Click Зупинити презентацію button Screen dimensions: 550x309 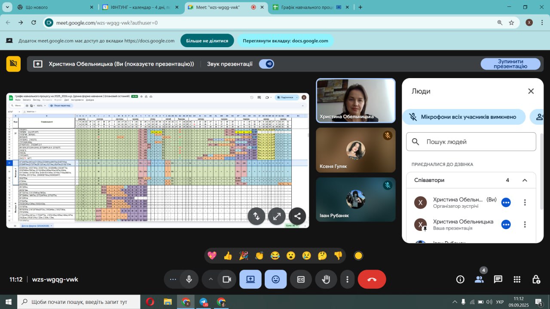point(510,64)
